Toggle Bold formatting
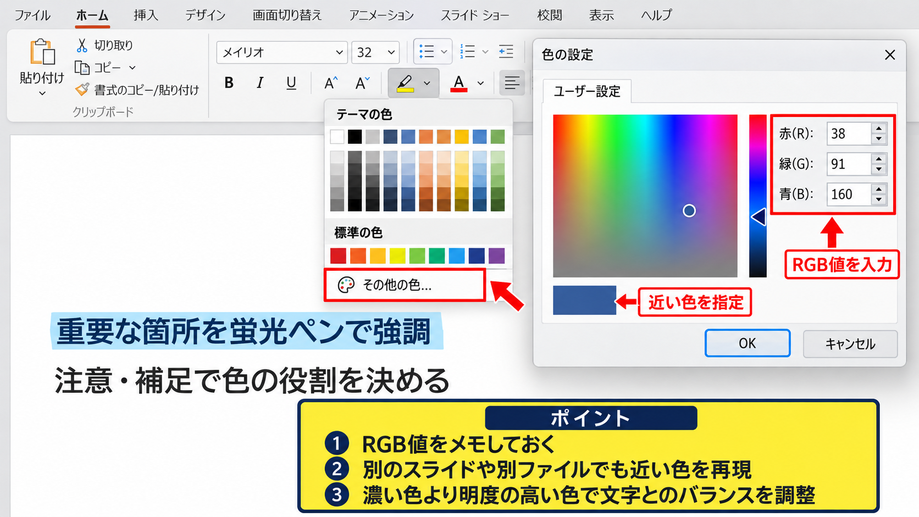The height and width of the screenshot is (517, 919). (x=229, y=83)
